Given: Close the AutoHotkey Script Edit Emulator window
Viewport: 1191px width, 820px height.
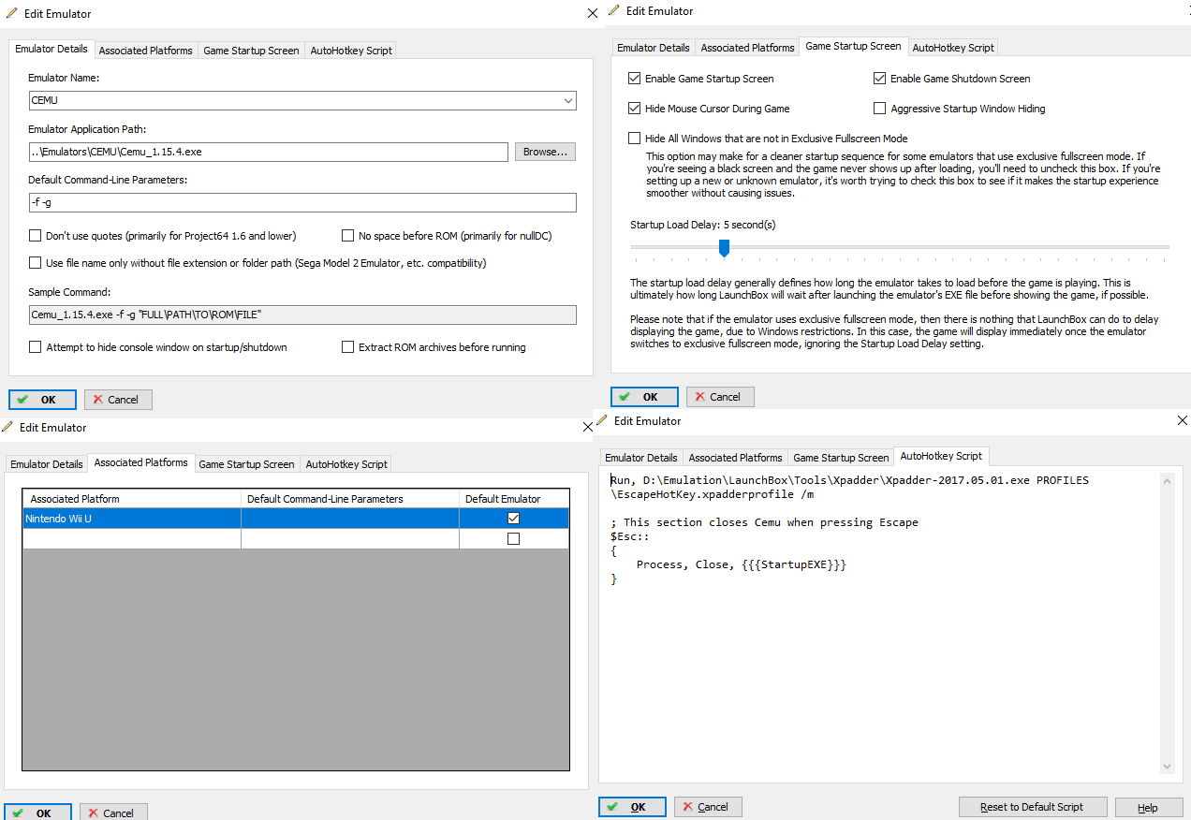Looking at the screenshot, I should (1182, 420).
